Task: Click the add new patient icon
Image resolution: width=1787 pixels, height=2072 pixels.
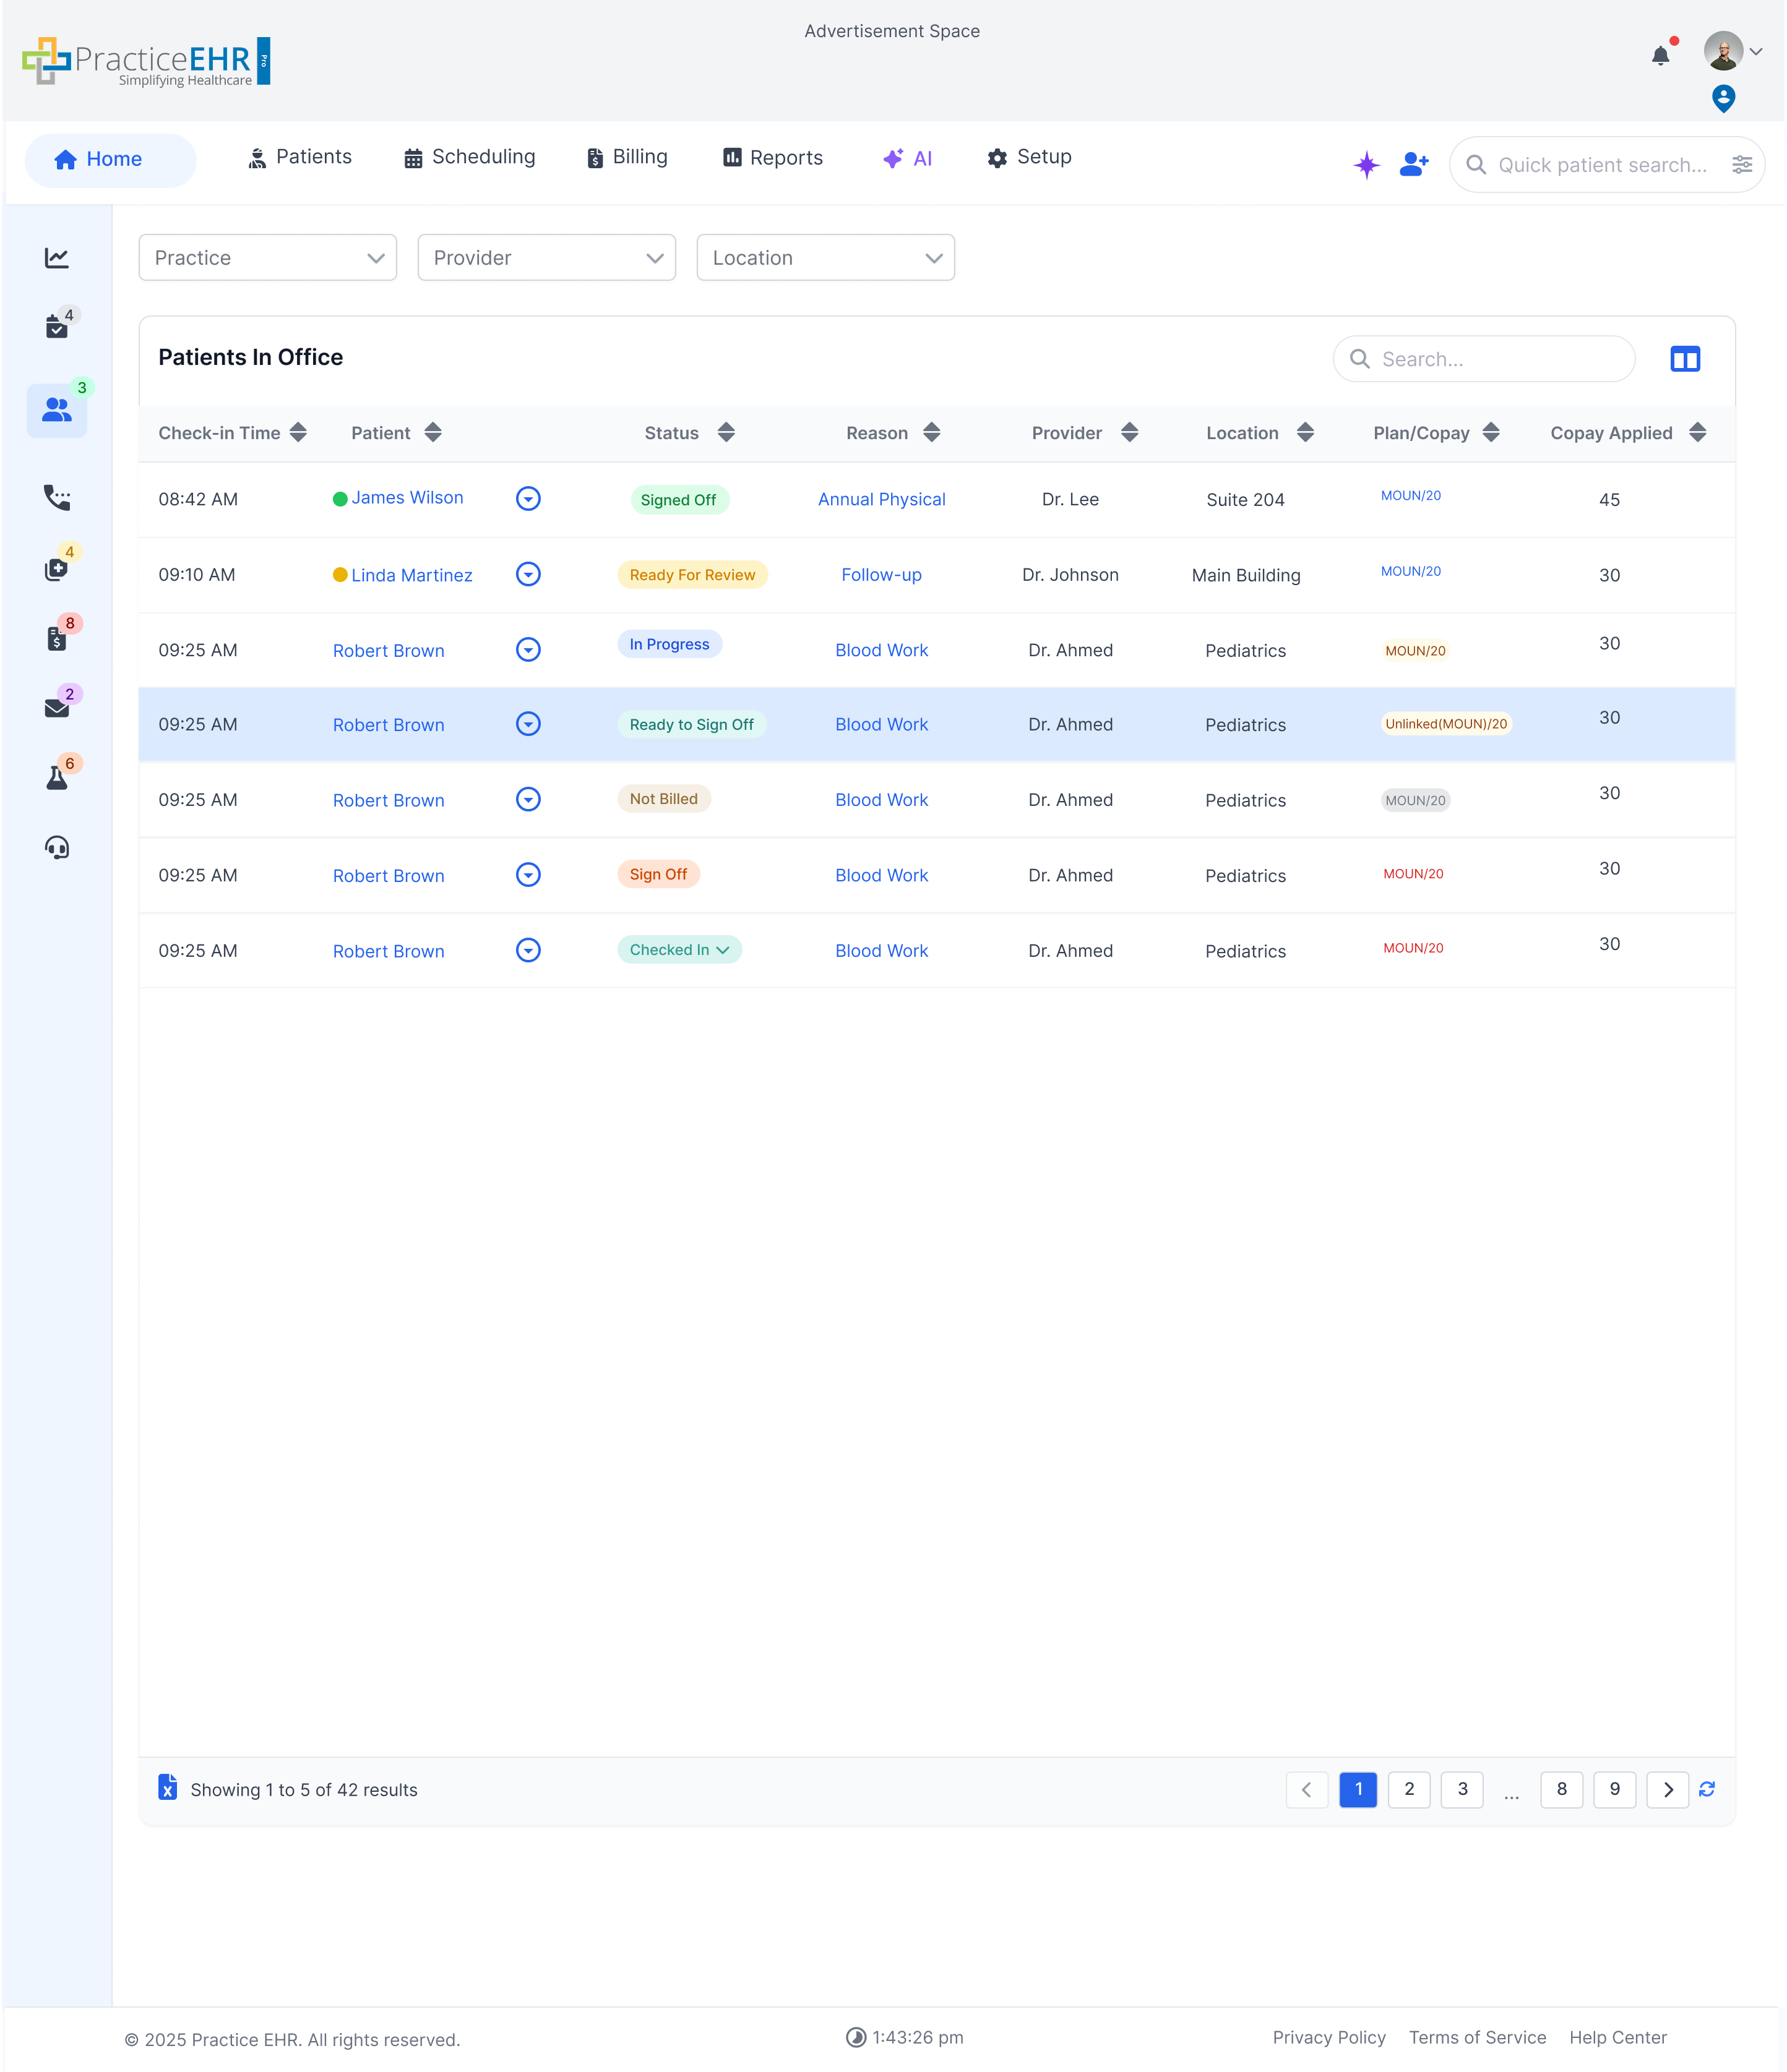Action: pos(1413,163)
